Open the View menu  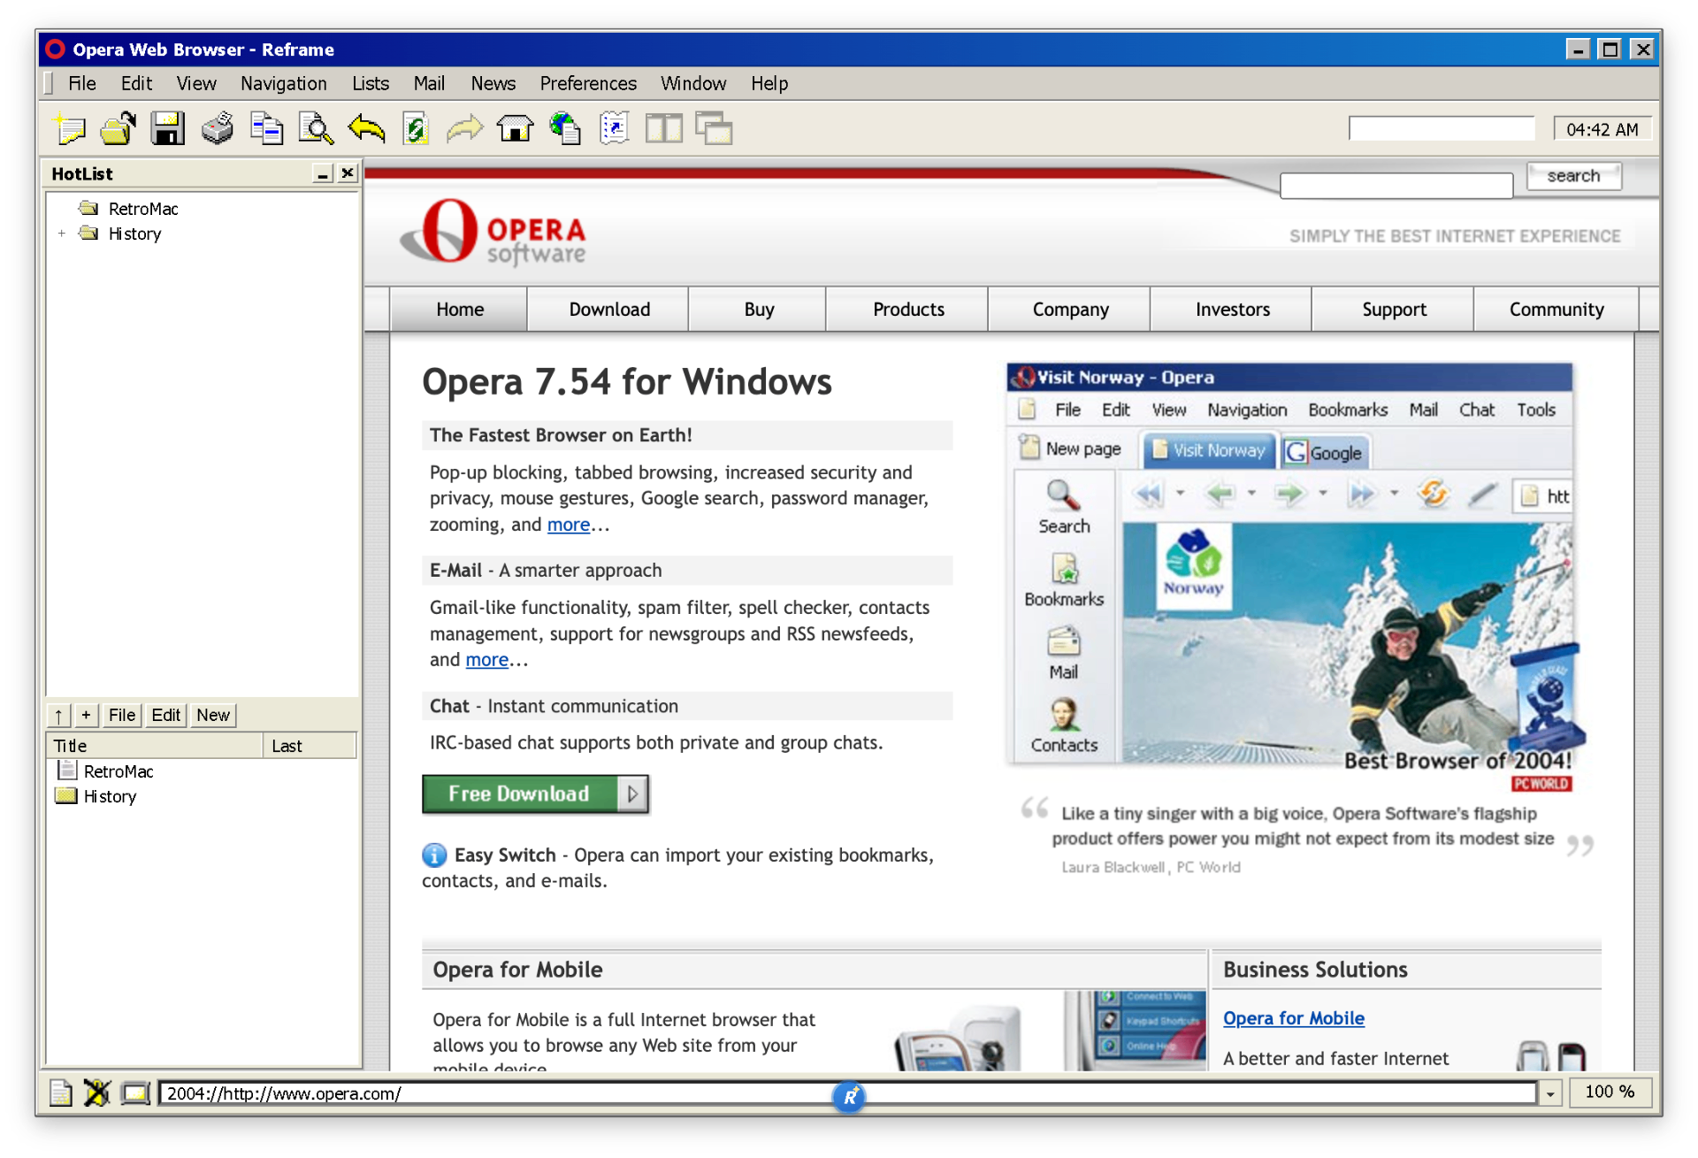pos(196,83)
